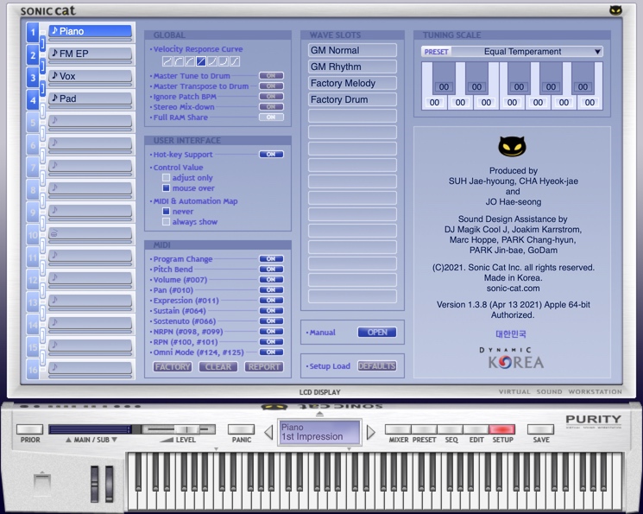This screenshot has height=514, width=643.
Task: Toggle Master Transpose to Drum switch
Action: [x=271, y=86]
